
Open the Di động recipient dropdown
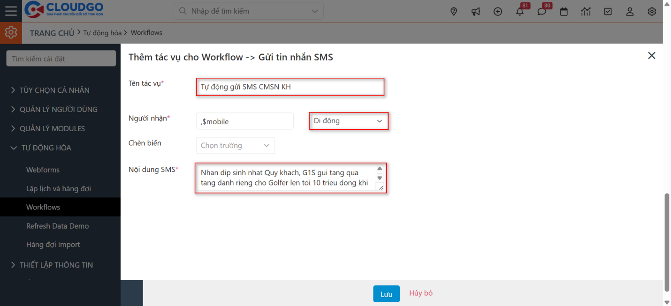[349, 121]
